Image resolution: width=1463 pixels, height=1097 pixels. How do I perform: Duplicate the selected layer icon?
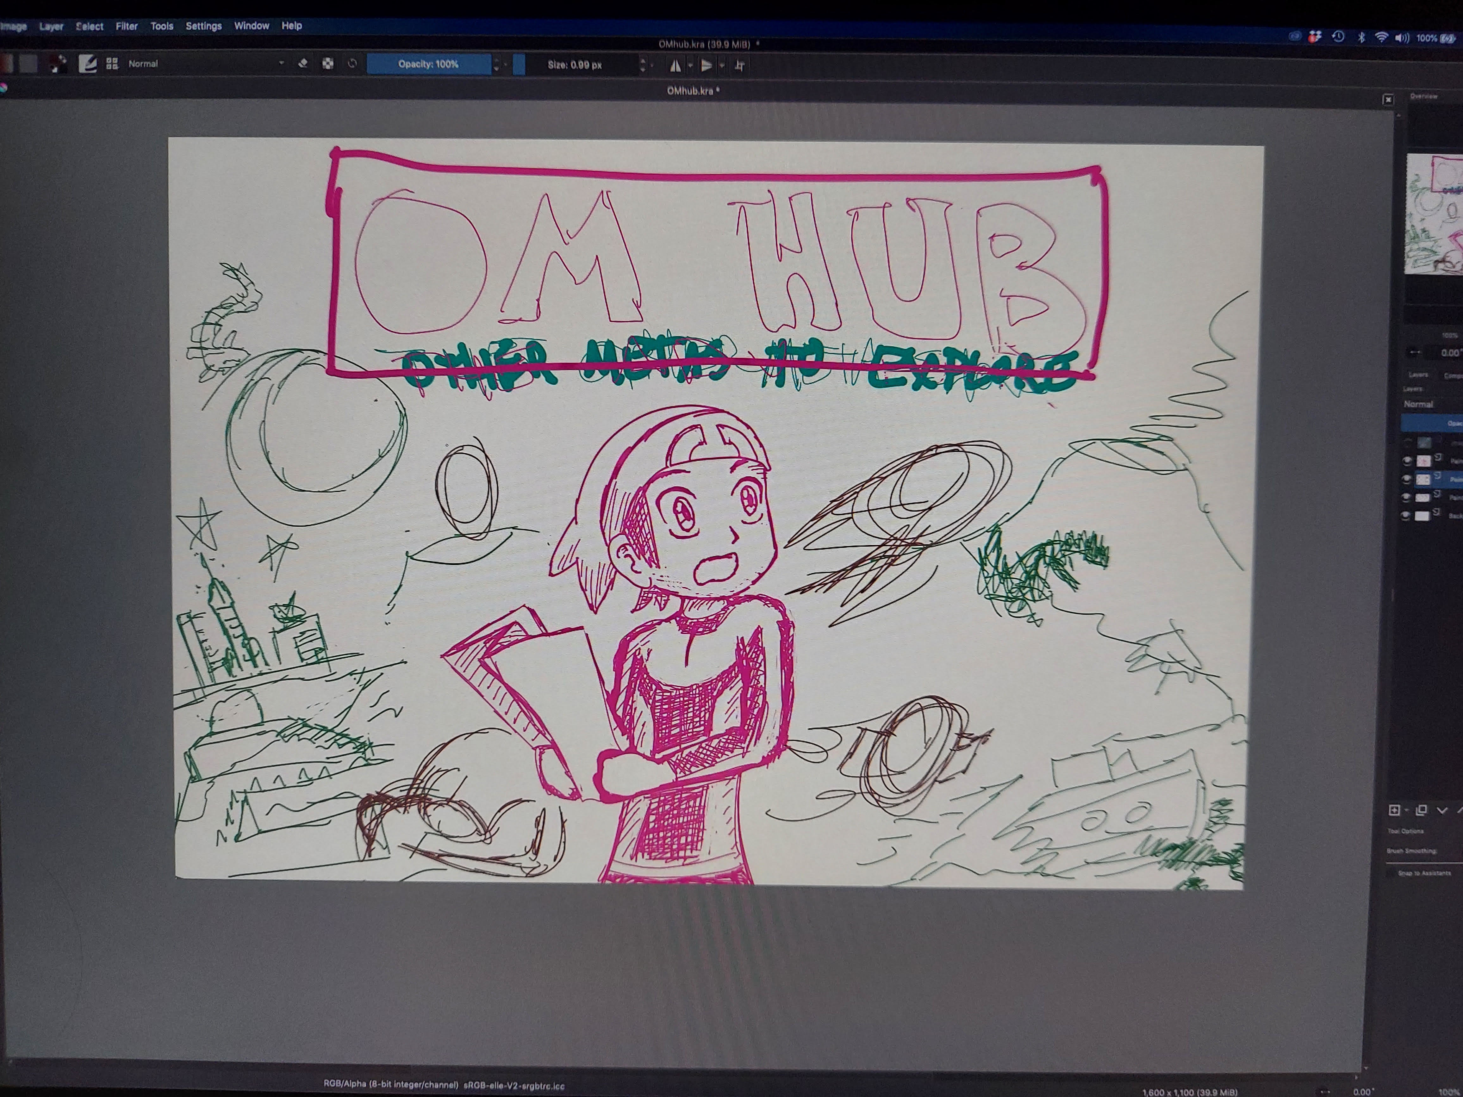[1421, 810]
